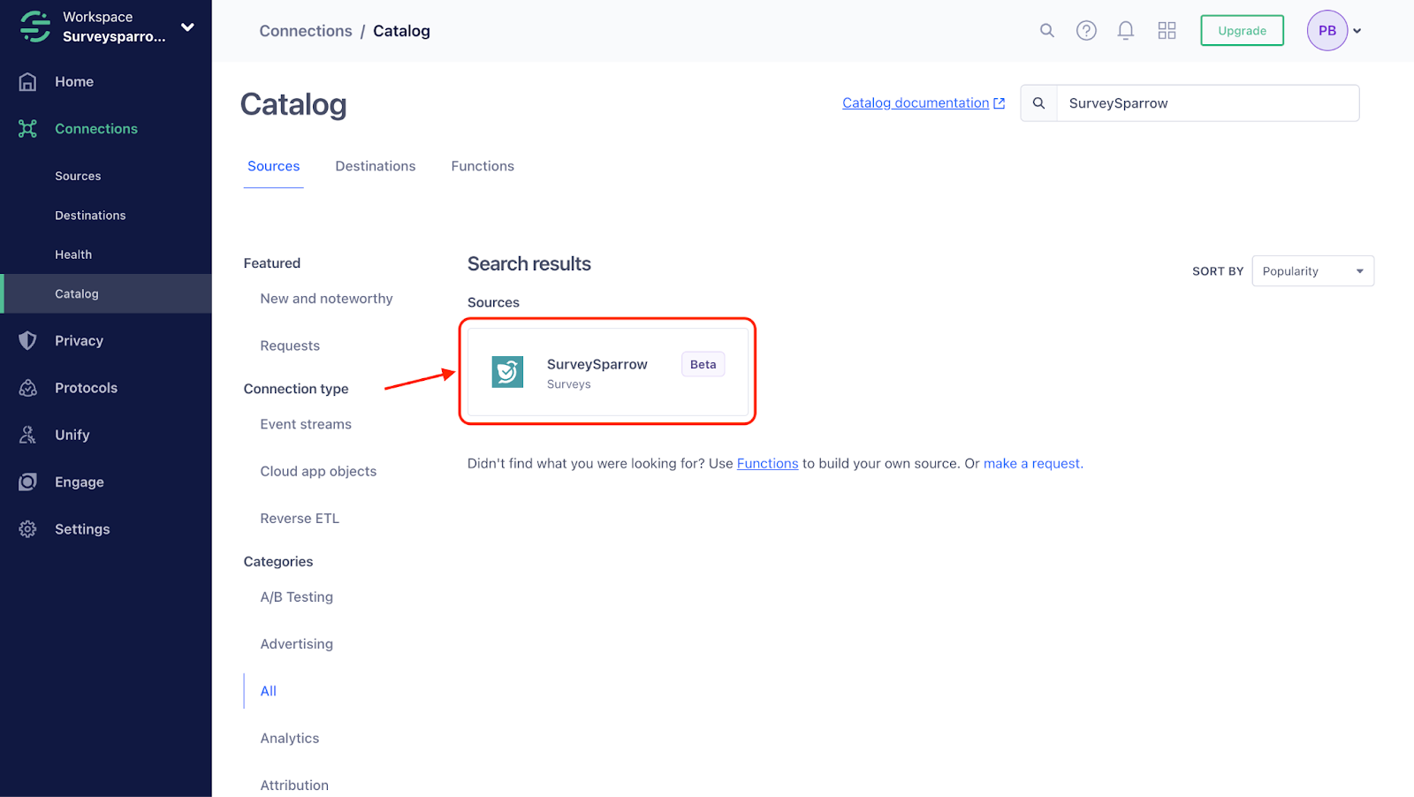This screenshot has width=1414, height=797.
Task: Open the help question mark icon
Action: point(1086,31)
